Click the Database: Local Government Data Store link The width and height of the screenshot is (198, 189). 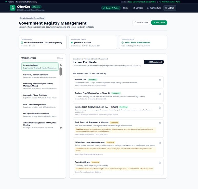[138, 2]
